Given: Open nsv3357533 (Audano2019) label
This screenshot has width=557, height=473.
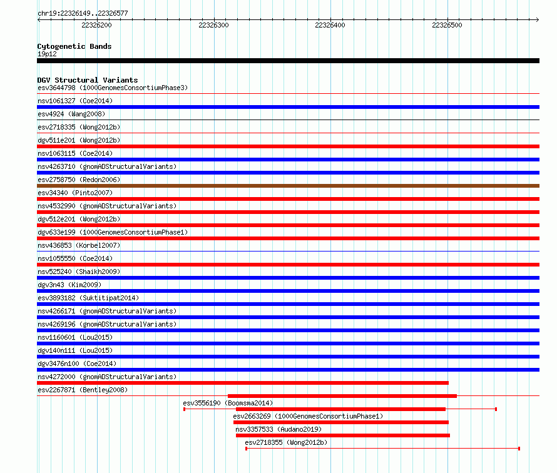Looking at the screenshot, I should (278, 429).
